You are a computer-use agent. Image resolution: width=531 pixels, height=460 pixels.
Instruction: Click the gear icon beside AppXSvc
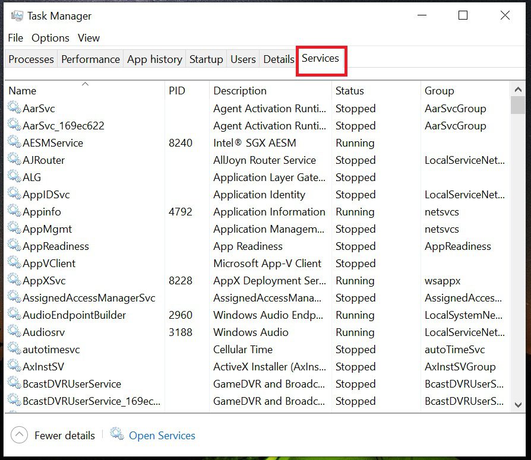[14, 280]
